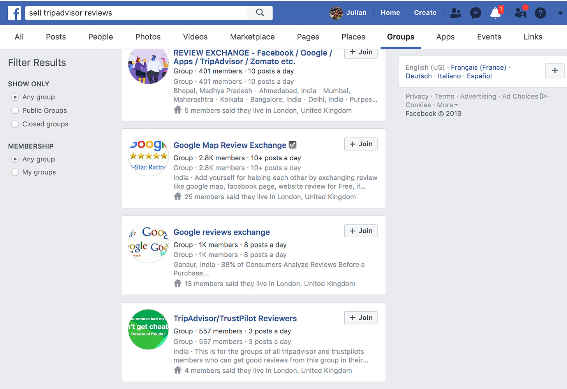Switch to the Posts tab
This screenshot has width=567, height=389.
(x=56, y=37)
